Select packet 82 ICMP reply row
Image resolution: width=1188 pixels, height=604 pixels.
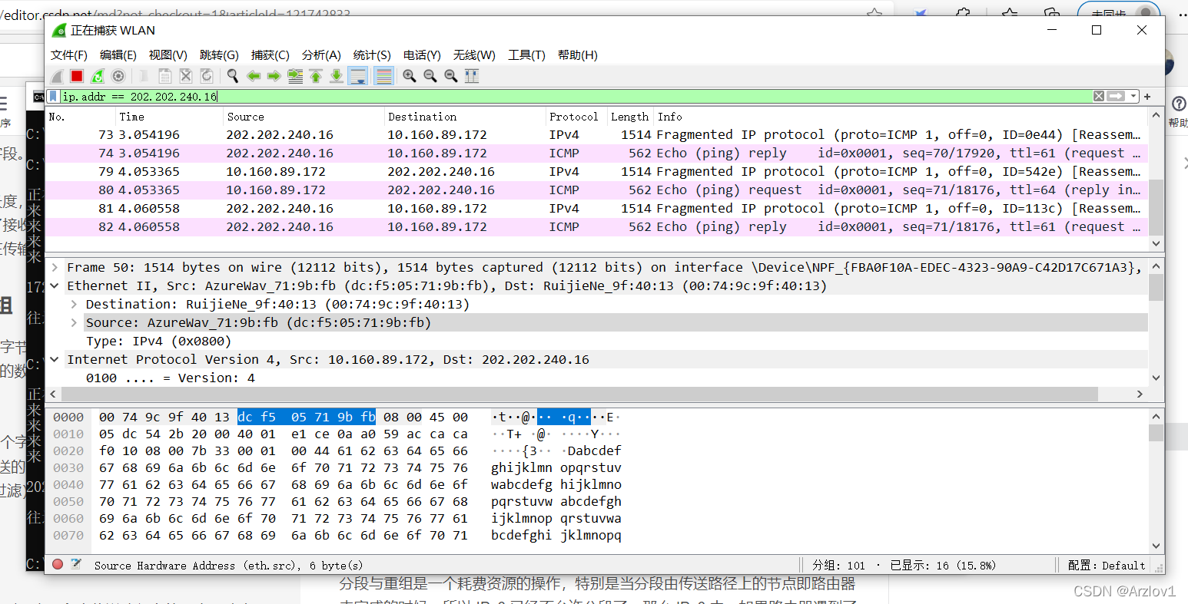[x=596, y=226]
